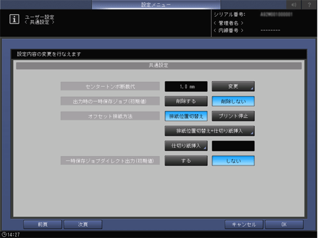Open 変更 for center mark trim width

pyautogui.click(x=233, y=86)
